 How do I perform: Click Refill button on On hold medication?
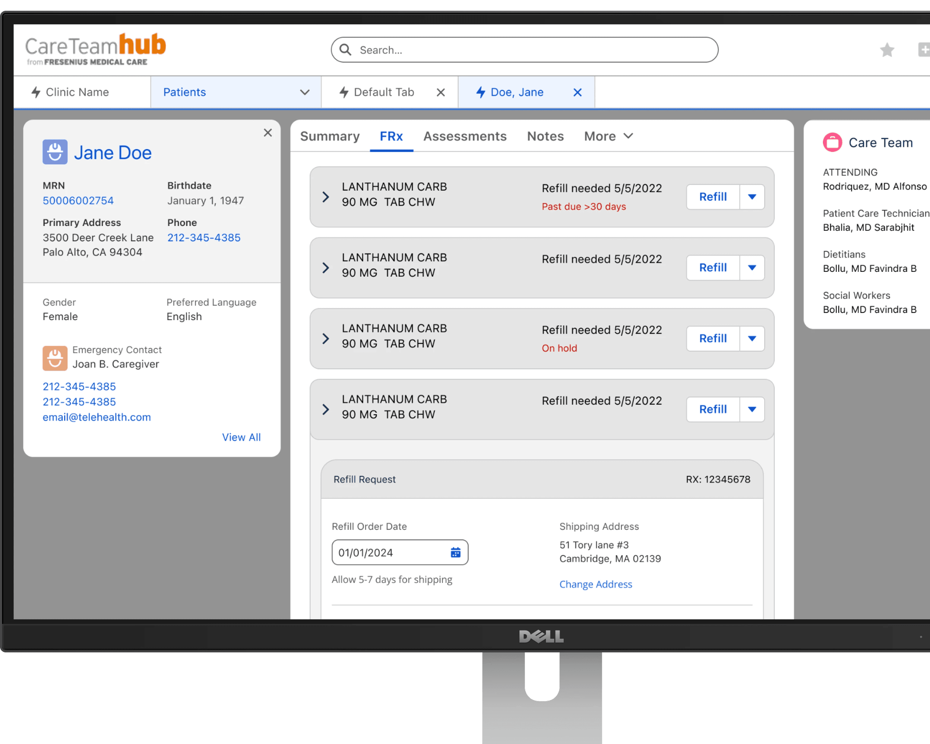click(713, 338)
